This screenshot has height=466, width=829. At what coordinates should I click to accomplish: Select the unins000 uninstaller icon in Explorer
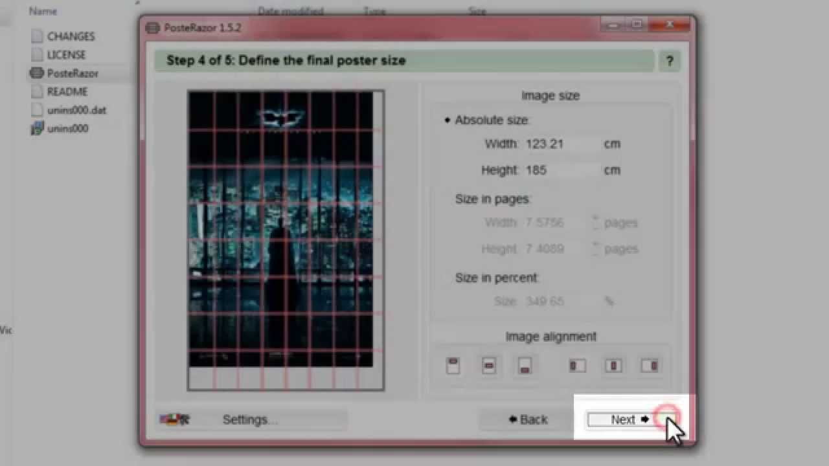(37, 128)
